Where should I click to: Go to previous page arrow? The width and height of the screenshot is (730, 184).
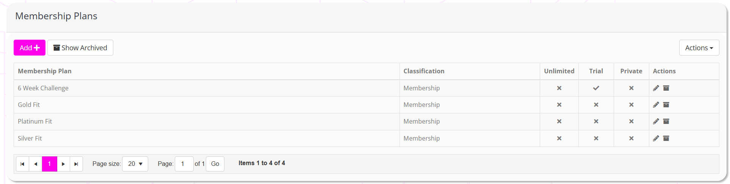coord(36,164)
